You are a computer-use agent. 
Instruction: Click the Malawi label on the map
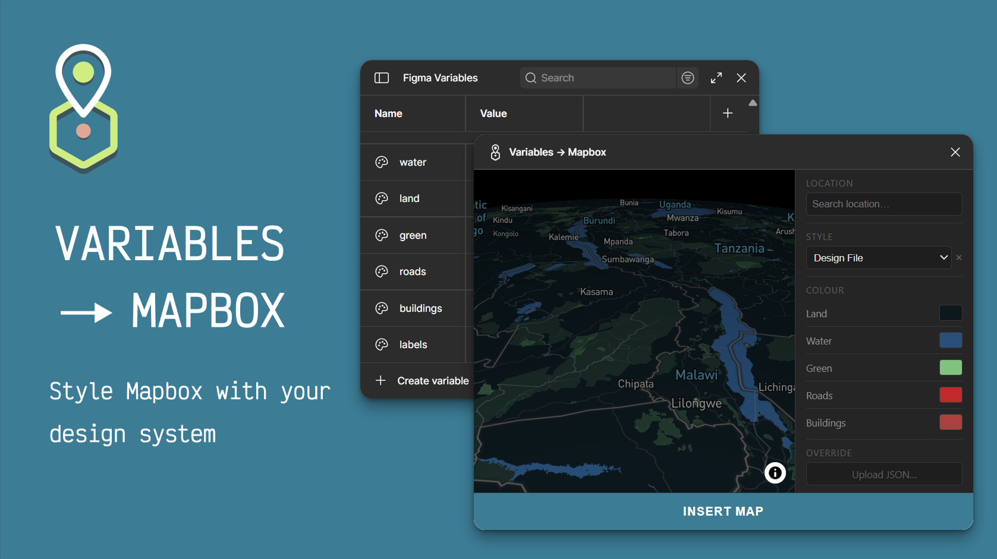[x=697, y=375]
